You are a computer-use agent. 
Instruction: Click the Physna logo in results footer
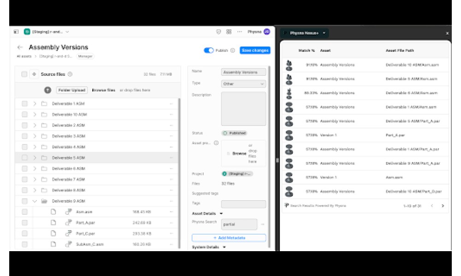[286, 206]
